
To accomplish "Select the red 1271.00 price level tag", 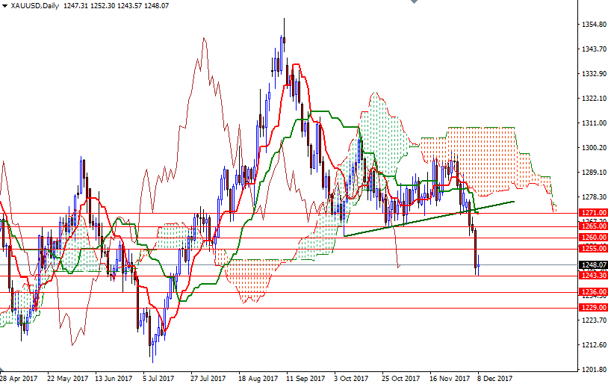I will point(593,213).
